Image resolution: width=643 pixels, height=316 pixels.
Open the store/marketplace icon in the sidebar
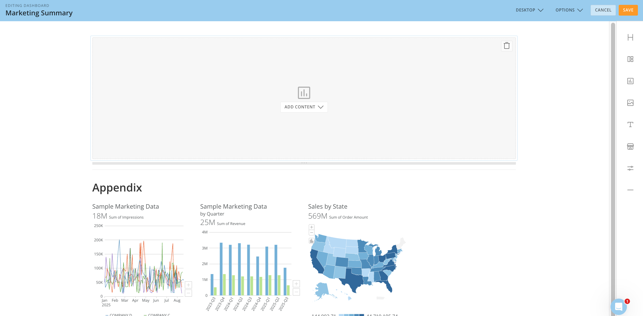click(630, 146)
